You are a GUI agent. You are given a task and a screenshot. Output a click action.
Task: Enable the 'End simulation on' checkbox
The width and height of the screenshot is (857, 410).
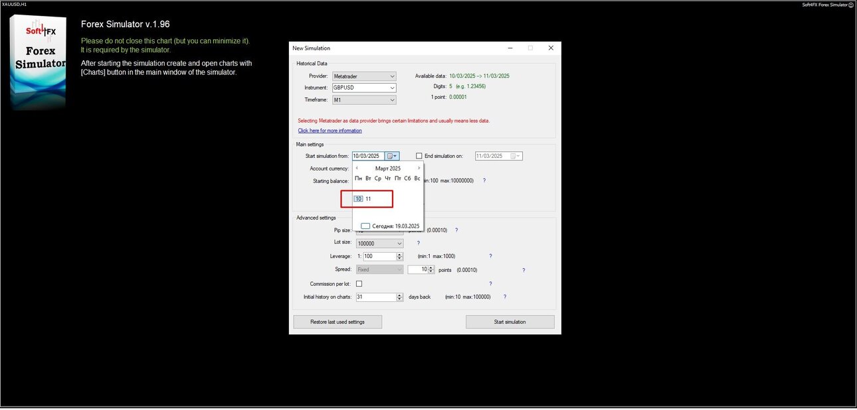click(419, 156)
